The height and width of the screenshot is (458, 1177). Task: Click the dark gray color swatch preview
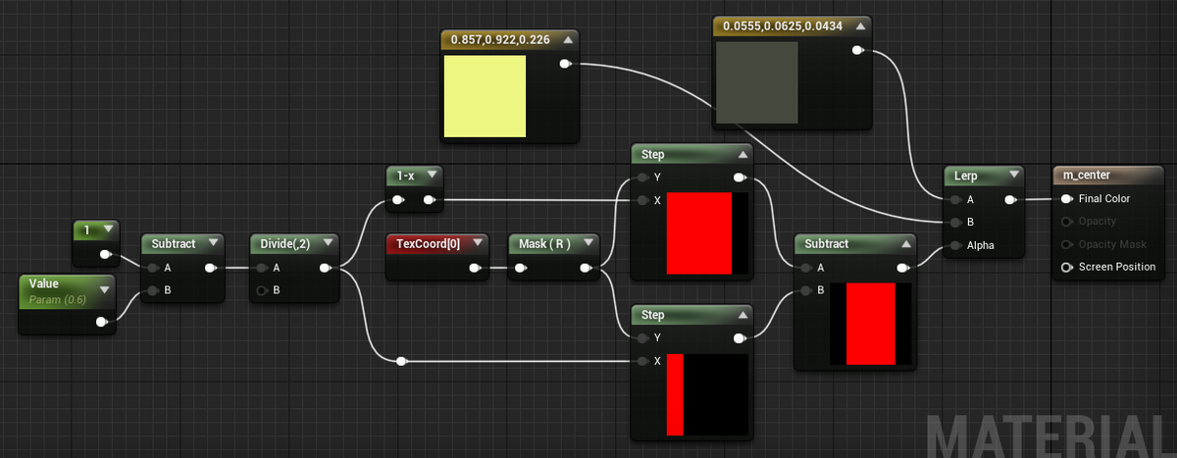point(756,82)
